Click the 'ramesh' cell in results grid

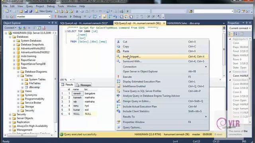(x=78, y=94)
